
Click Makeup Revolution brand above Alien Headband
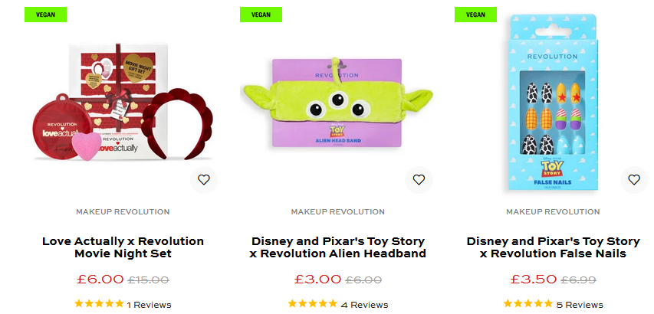coord(338,212)
